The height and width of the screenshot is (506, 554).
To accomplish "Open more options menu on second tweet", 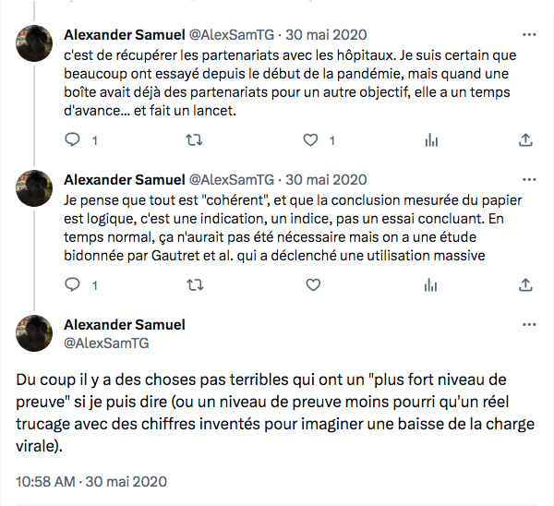I will tap(527, 180).
